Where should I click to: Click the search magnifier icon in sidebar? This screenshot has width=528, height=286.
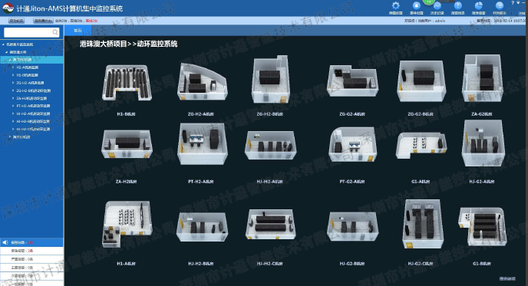55,32
